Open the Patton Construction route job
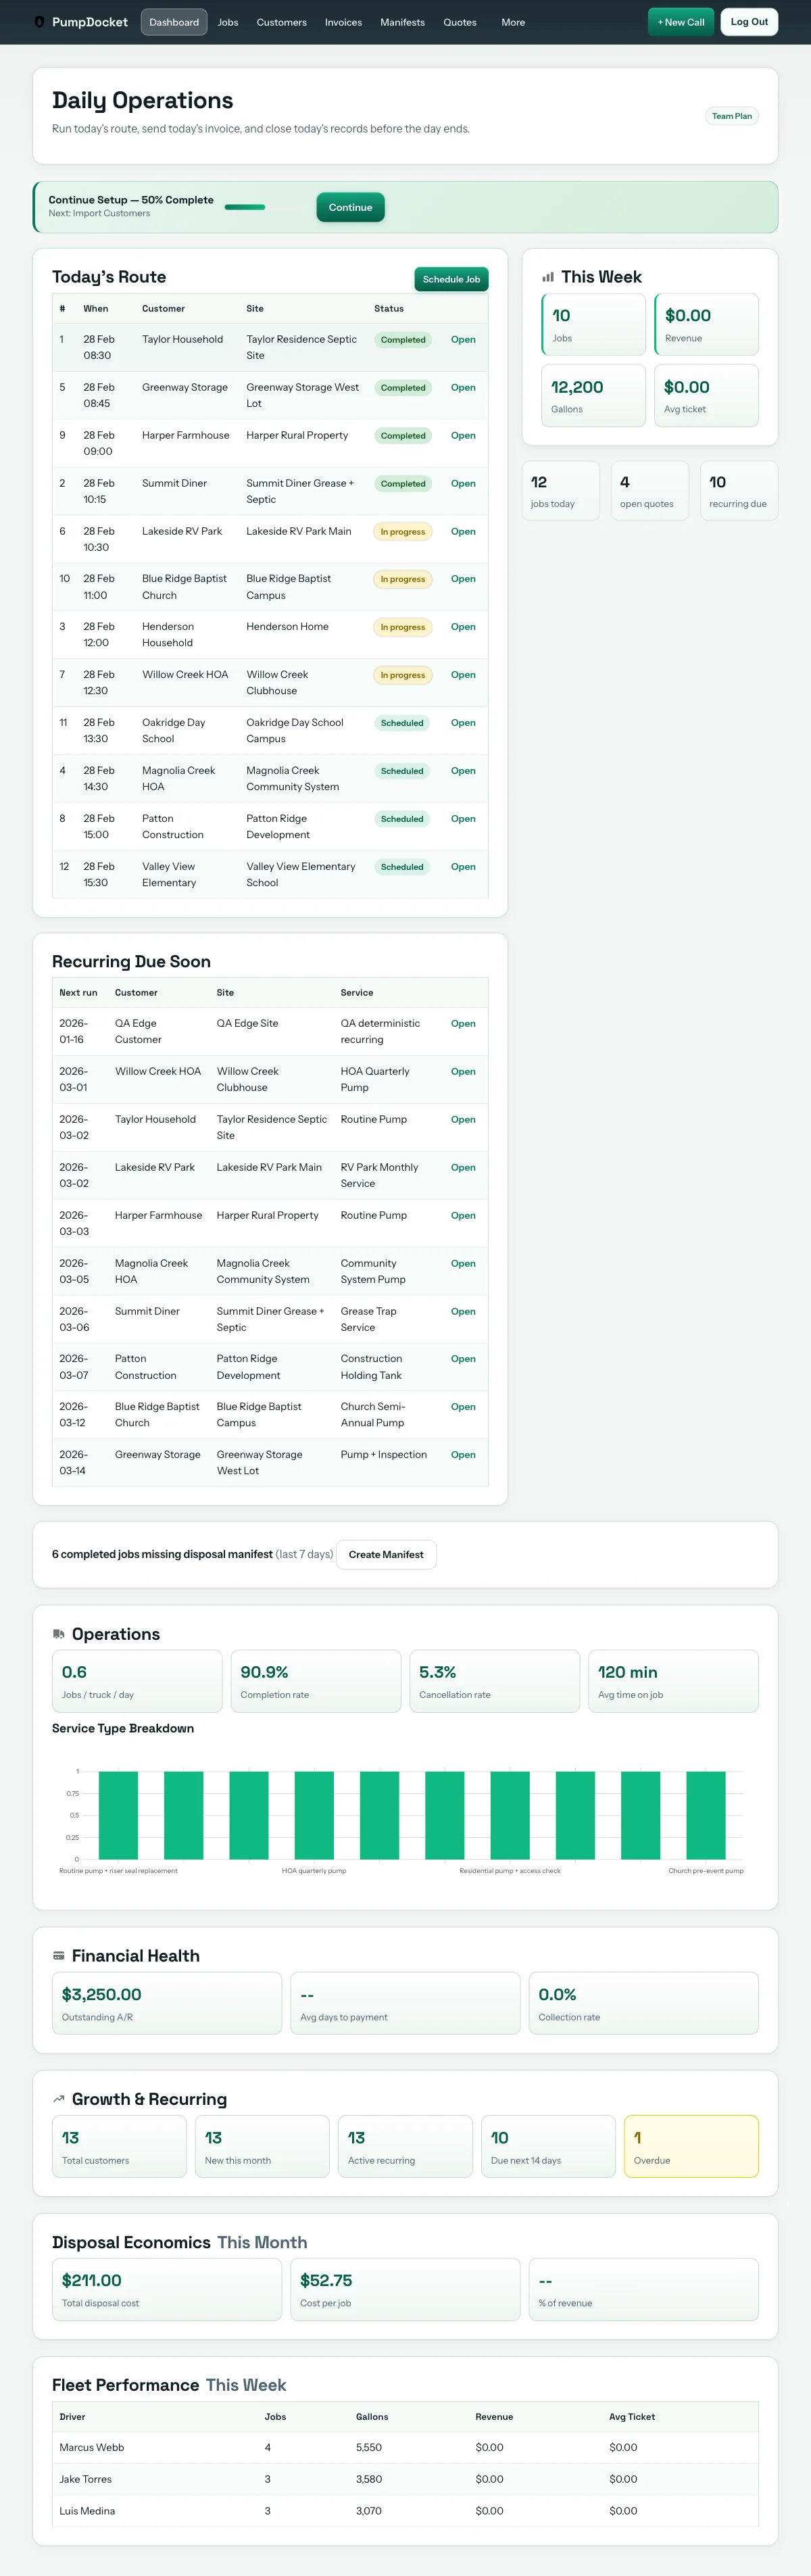The image size is (811, 2576). [x=463, y=819]
